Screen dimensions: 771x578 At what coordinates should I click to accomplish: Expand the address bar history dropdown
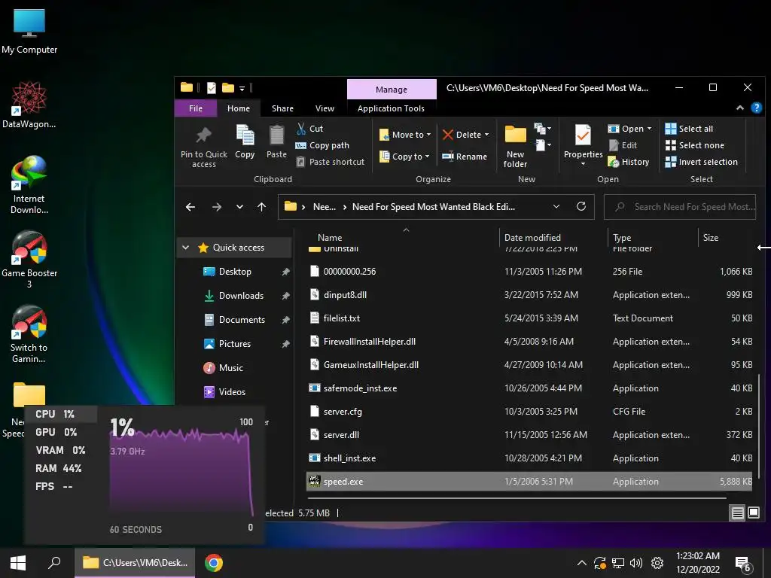(556, 206)
